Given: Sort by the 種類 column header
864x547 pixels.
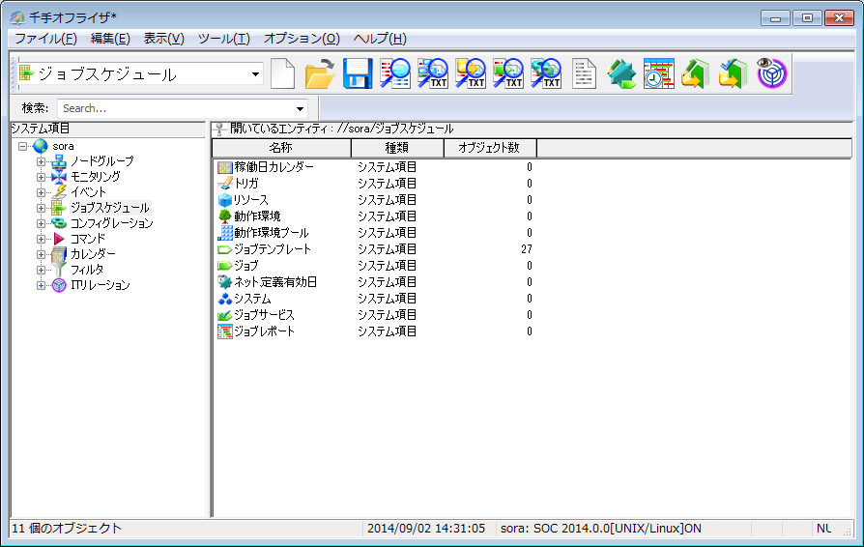Looking at the screenshot, I should pyautogui.click(x=397, y=148).
